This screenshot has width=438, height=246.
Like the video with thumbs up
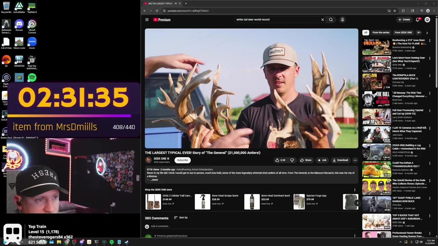click(x=281, y=160)
